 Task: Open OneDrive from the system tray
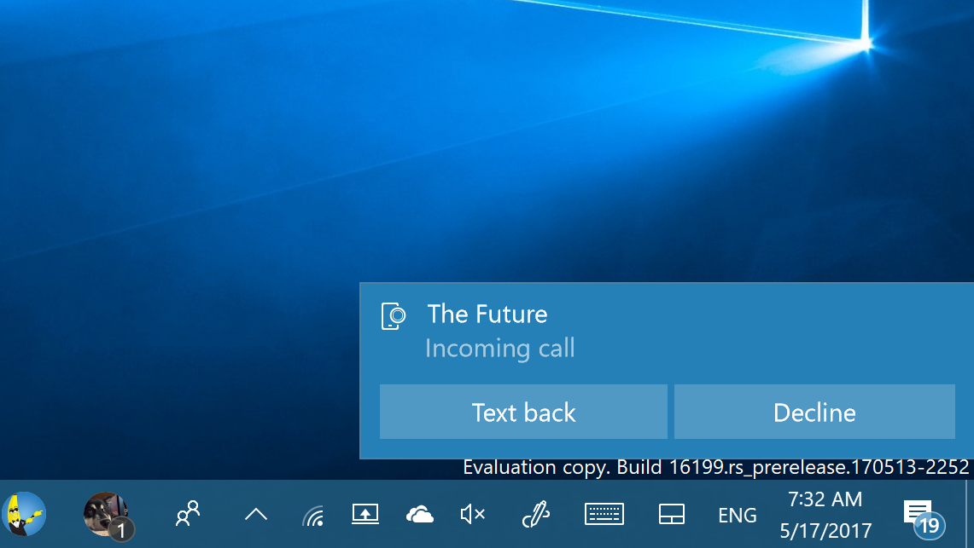pos(420,514)
